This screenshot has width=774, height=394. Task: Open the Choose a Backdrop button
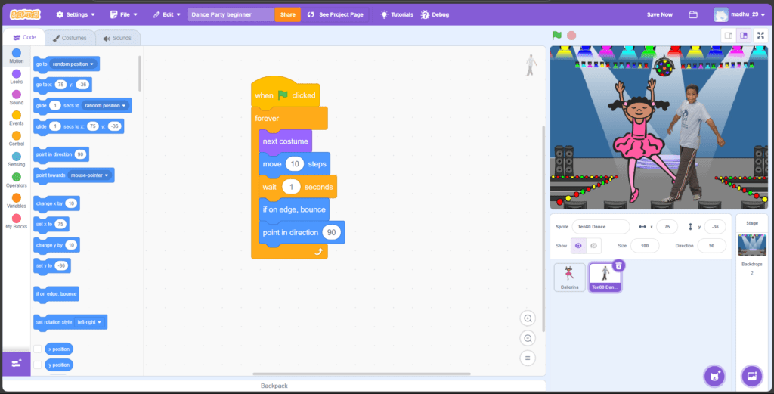(751, 375)
